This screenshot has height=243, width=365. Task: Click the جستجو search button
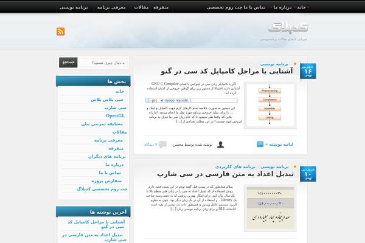click(x=68, y=63)
